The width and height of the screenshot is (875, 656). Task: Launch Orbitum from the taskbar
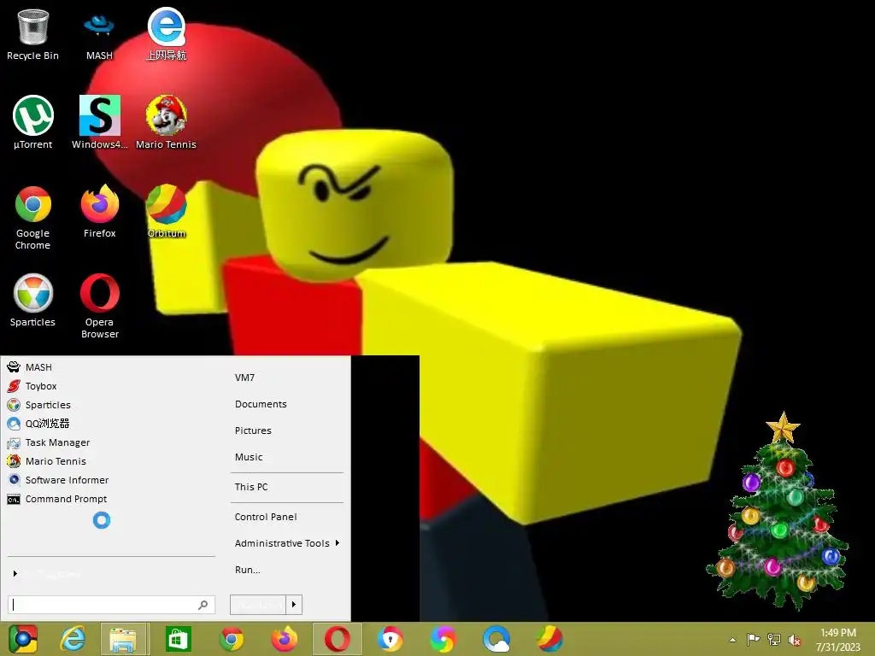[x=549, y=639]
